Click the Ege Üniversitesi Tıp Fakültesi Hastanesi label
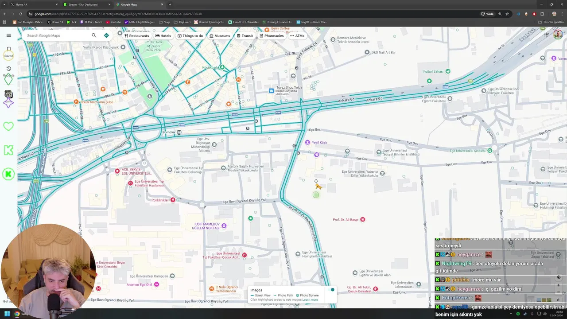Viewport: 567px width, 319px height. (x=149, y=183)
